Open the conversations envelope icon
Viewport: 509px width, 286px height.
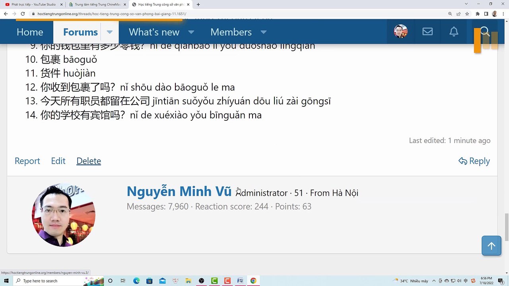(x=427, y=32)
